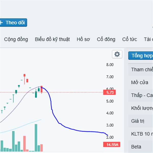This screenshot has height=153, width=153.
Task: View the Cổ tức tab
Action: [130, 40]
